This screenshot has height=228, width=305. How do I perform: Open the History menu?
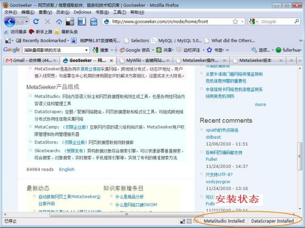63,12
